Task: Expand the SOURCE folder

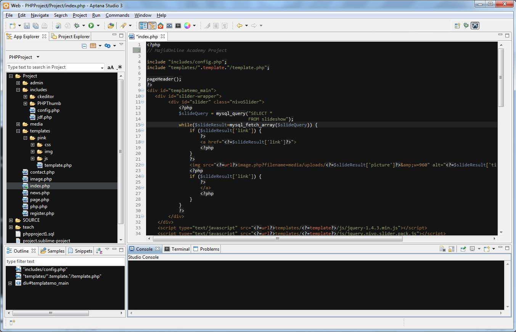Action: (x=11, y=220)
